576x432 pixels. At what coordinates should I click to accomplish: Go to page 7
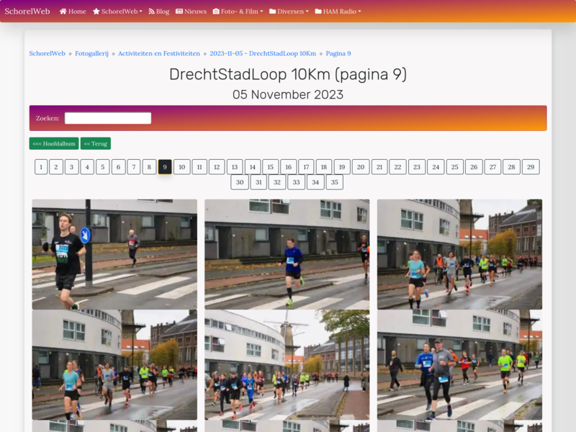click(x=134, y=167)
